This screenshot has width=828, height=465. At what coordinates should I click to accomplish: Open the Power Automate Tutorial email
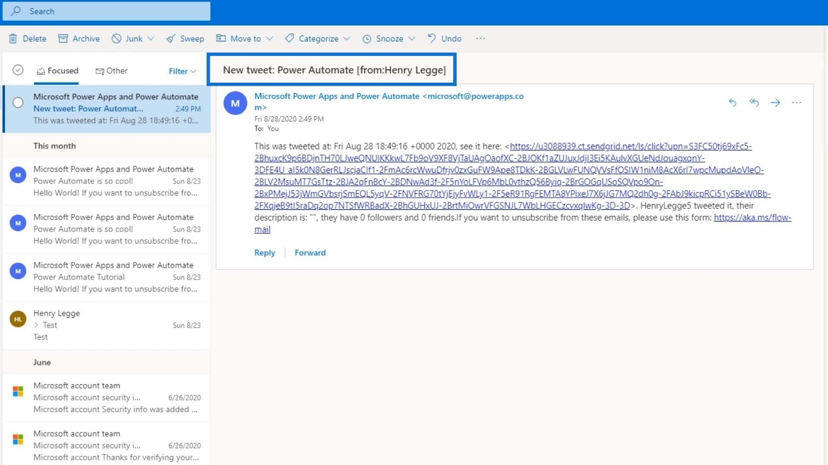tap(107, 277)
